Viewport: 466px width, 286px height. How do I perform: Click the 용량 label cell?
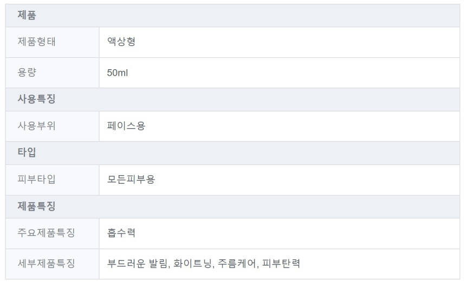coord(27,72)
